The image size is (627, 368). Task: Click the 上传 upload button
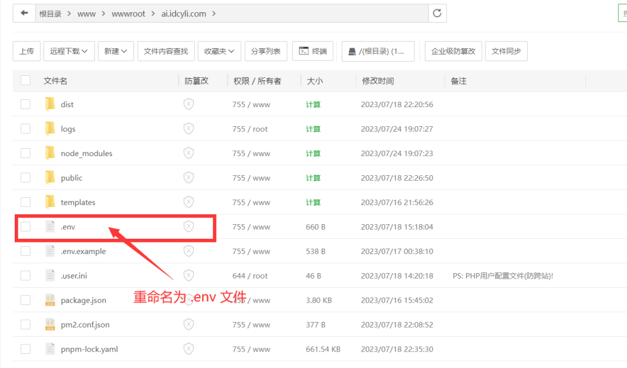click(x=26, y=51)
